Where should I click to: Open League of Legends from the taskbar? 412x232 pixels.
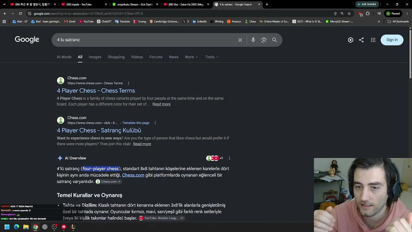73,227
